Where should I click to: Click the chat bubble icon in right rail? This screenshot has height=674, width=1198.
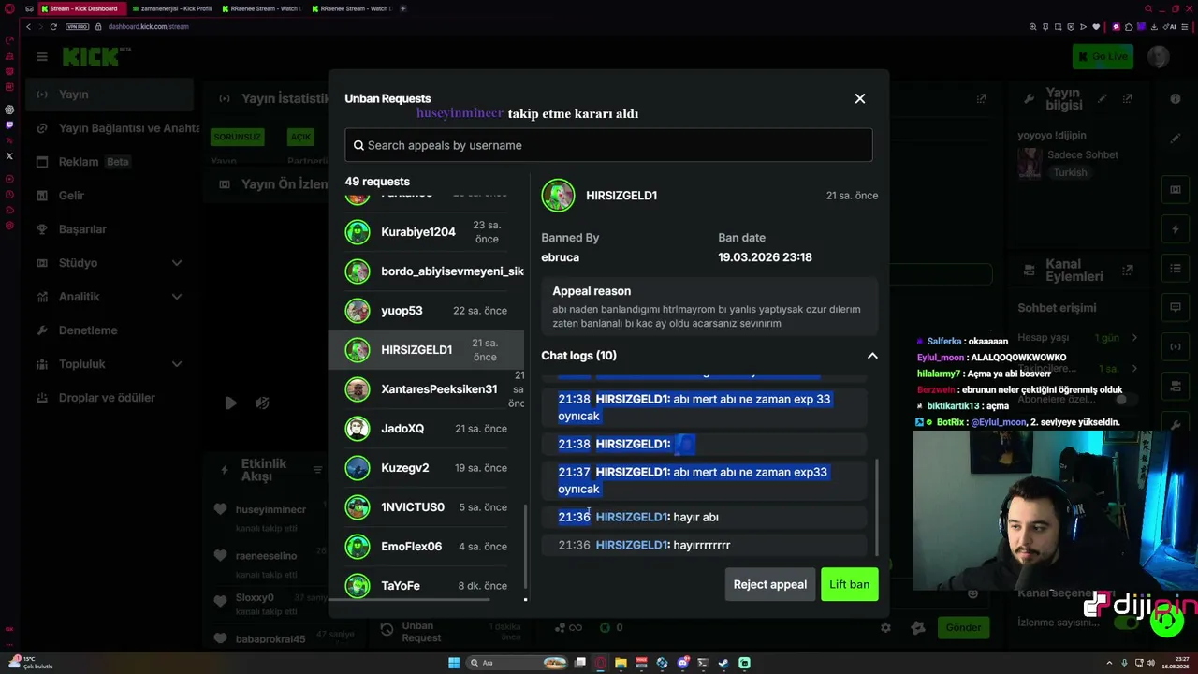pyautogui.click(x=1176, y=307)
